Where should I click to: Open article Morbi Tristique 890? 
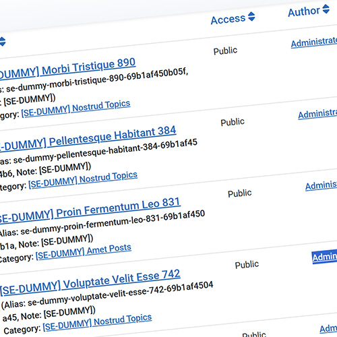(67, 69)
